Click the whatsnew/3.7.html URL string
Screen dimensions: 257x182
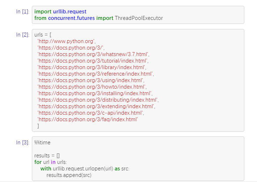93,54
